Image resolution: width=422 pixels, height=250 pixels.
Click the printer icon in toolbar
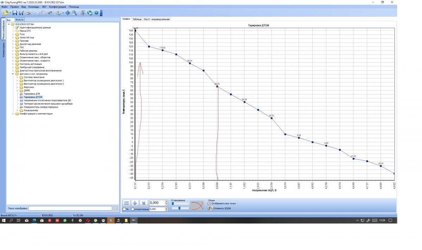click(x=28, y=13)
